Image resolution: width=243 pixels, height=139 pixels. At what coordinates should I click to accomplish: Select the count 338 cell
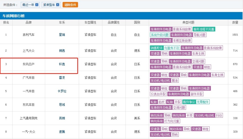[235, 118]
